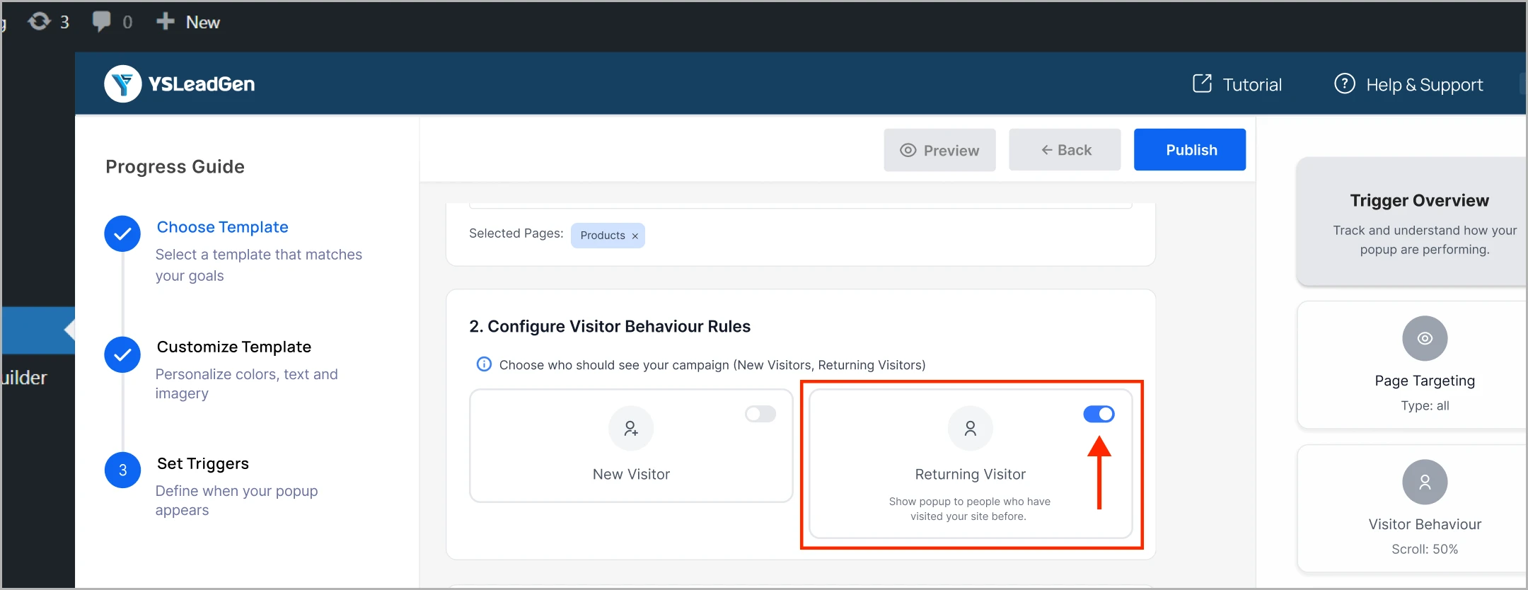The height and width of the screenshot is (590, 1528).
Task: Click the highlighted sidebar menu item arrow
Action: pyautogui.click(x=69, y=330)
